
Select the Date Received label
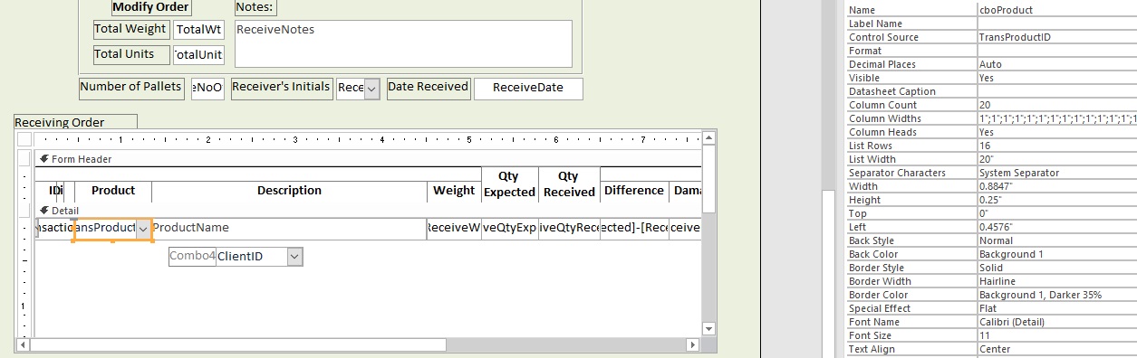[428, 88]
